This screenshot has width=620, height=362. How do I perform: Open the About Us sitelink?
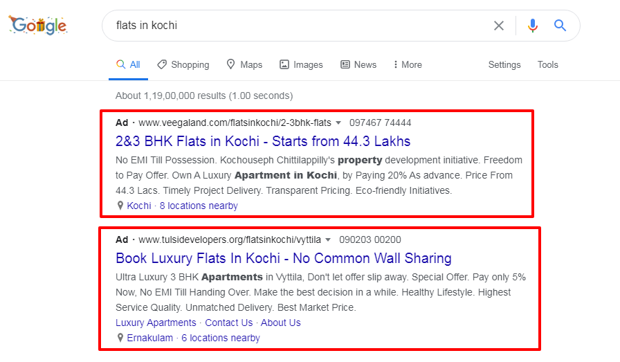[281, 323]
